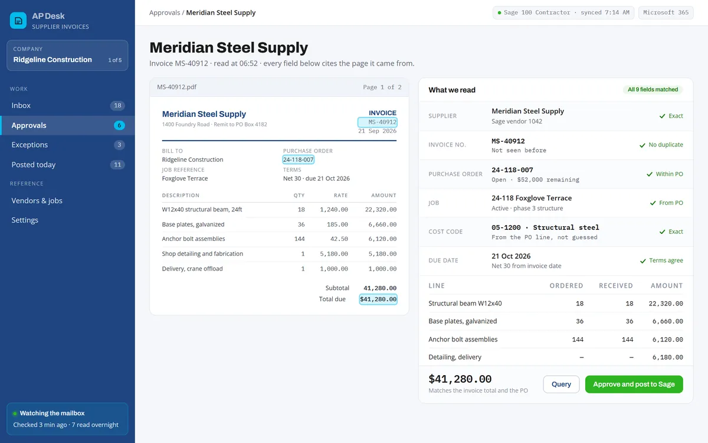Click the Inbox count badge 18
Viewport: 708px width, 443px height.
coord(117,106)
